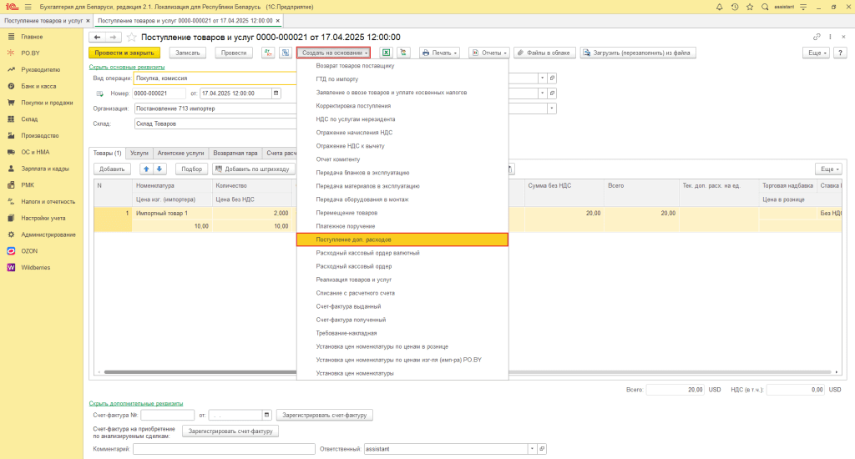Viewport: 855px width, 459px height.
Task: Open dropdown arrow in Организация row
Action: (552, 108)
